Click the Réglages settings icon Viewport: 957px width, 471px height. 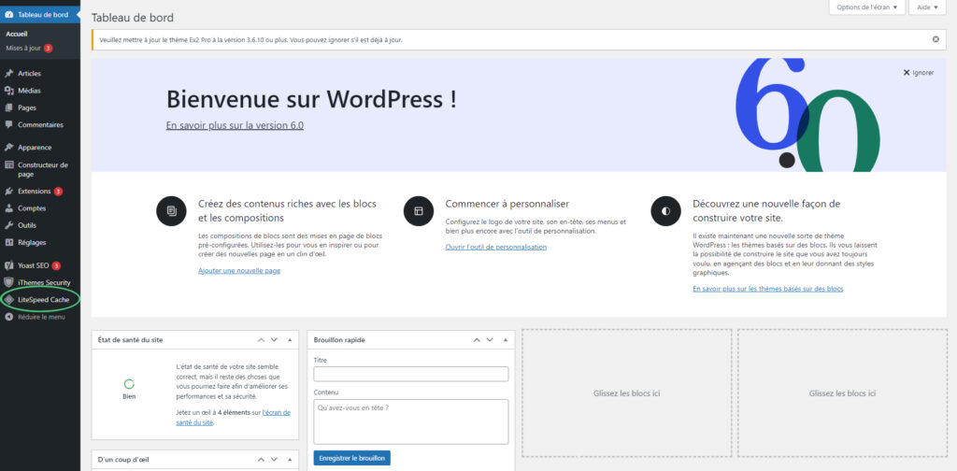pyautogui.click(x=8, y=242)
